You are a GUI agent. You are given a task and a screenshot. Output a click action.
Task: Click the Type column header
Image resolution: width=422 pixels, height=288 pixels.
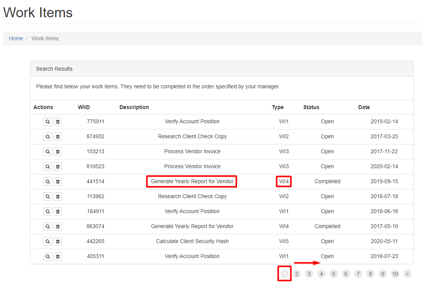click(x=278, y=107)
